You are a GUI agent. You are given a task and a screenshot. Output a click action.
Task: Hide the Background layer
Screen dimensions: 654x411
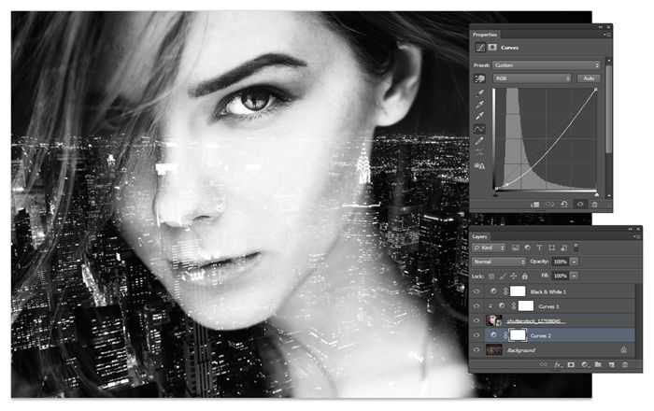point(476,350)
